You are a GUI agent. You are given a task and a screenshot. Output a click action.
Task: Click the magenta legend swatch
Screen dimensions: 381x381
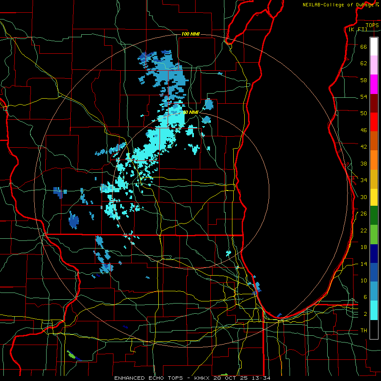coord(374,84)
